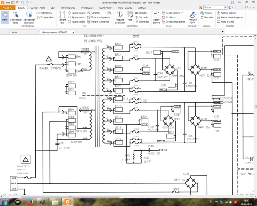Rotate page with Rotar a la derecha
This screenshot has width=257, height=206.
pyautogui.click(x=98, y=22)
